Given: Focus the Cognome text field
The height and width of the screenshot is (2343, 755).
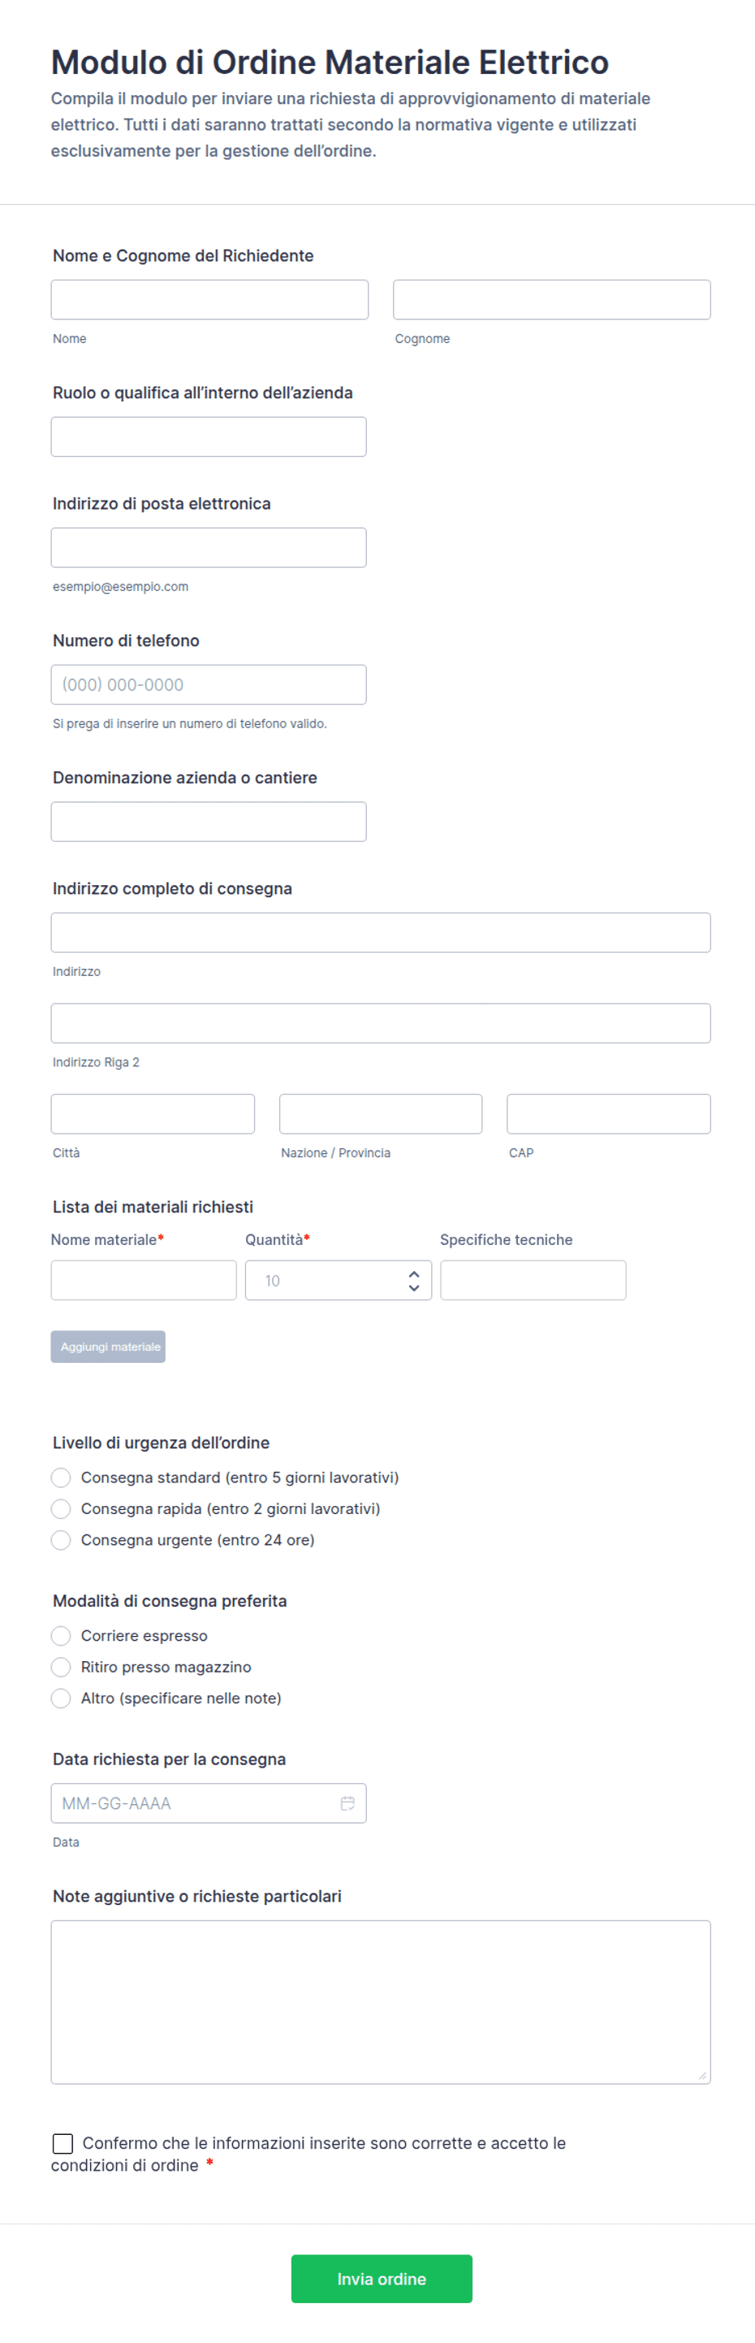Looking at the screenshot, I should tap(551, 300).
